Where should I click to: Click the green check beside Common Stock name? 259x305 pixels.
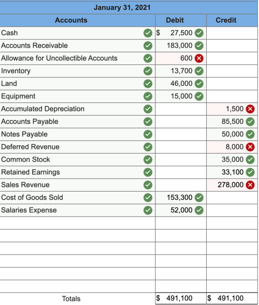148,159
